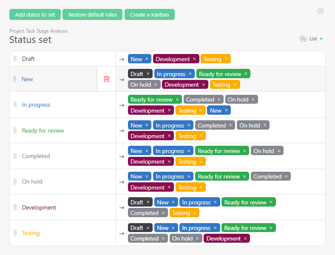
Task: Click the drag handle beside Draft status
Action: pos(15,59)
